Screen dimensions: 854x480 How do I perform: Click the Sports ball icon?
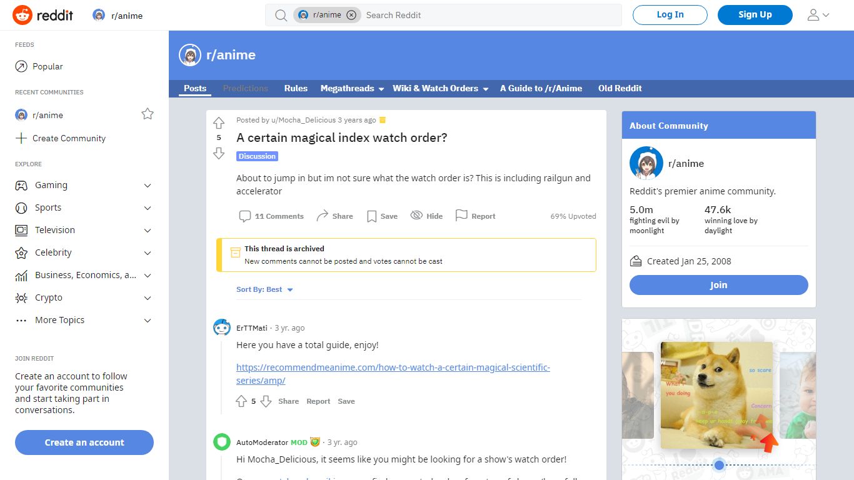(21, 208)
